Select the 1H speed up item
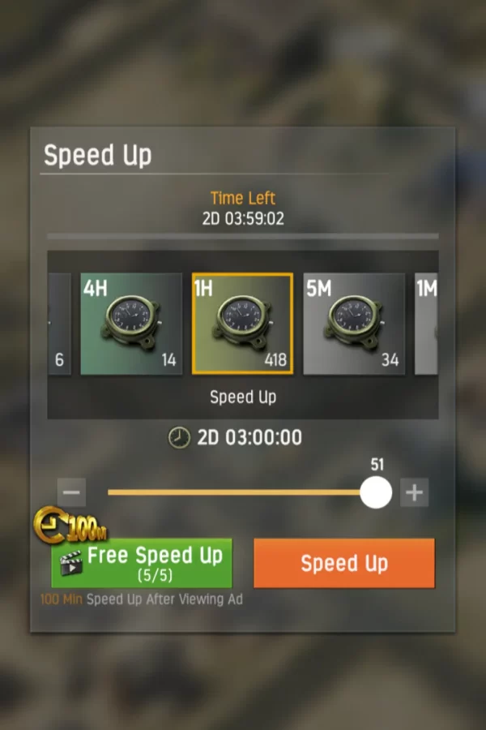The image size is (486, 730). (x=242, y=324)
